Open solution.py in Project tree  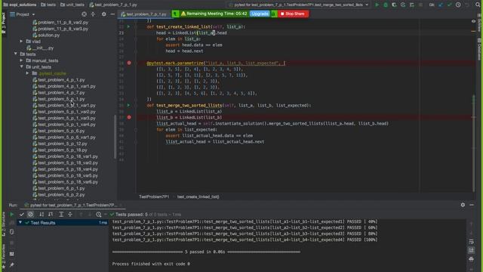[48, 36]
